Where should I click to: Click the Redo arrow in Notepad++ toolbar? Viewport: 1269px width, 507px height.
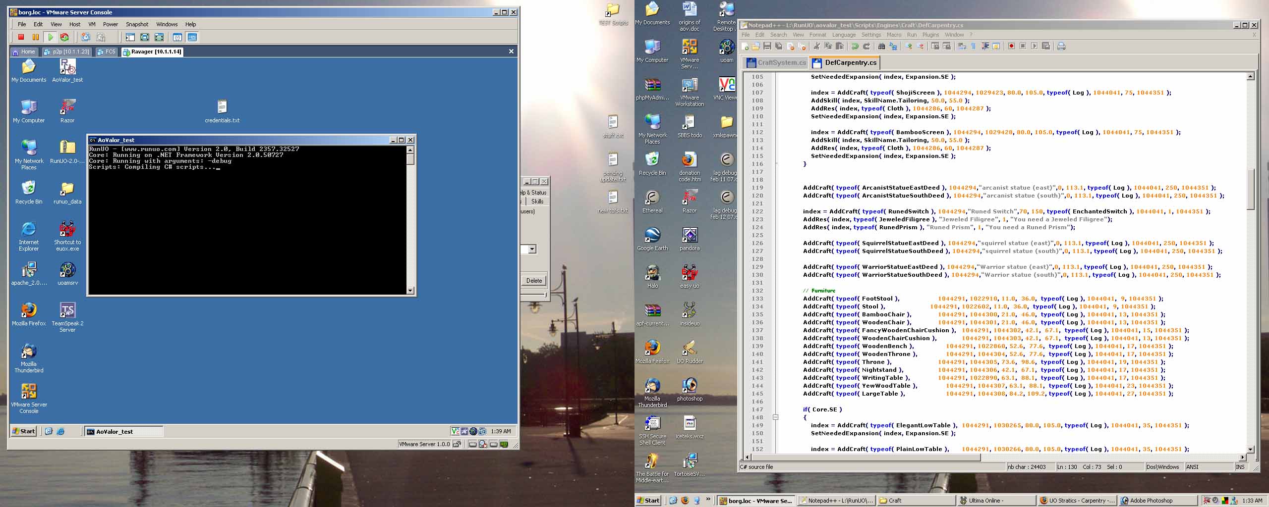[x=866, y=46]
